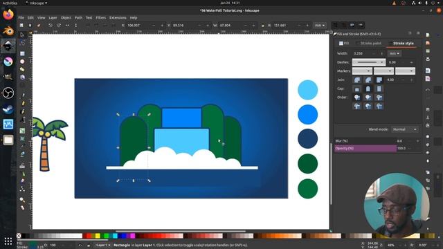Open stroke width unit mm dropdown
The image size is (443, 249).
click(394, 53)
